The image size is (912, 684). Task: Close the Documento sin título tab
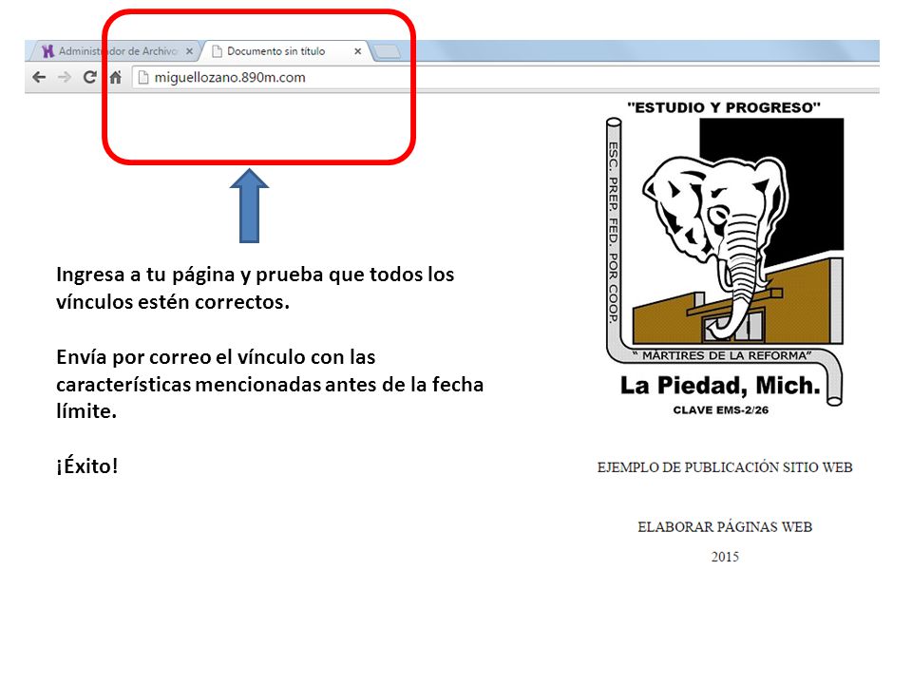tap(358, 51)
